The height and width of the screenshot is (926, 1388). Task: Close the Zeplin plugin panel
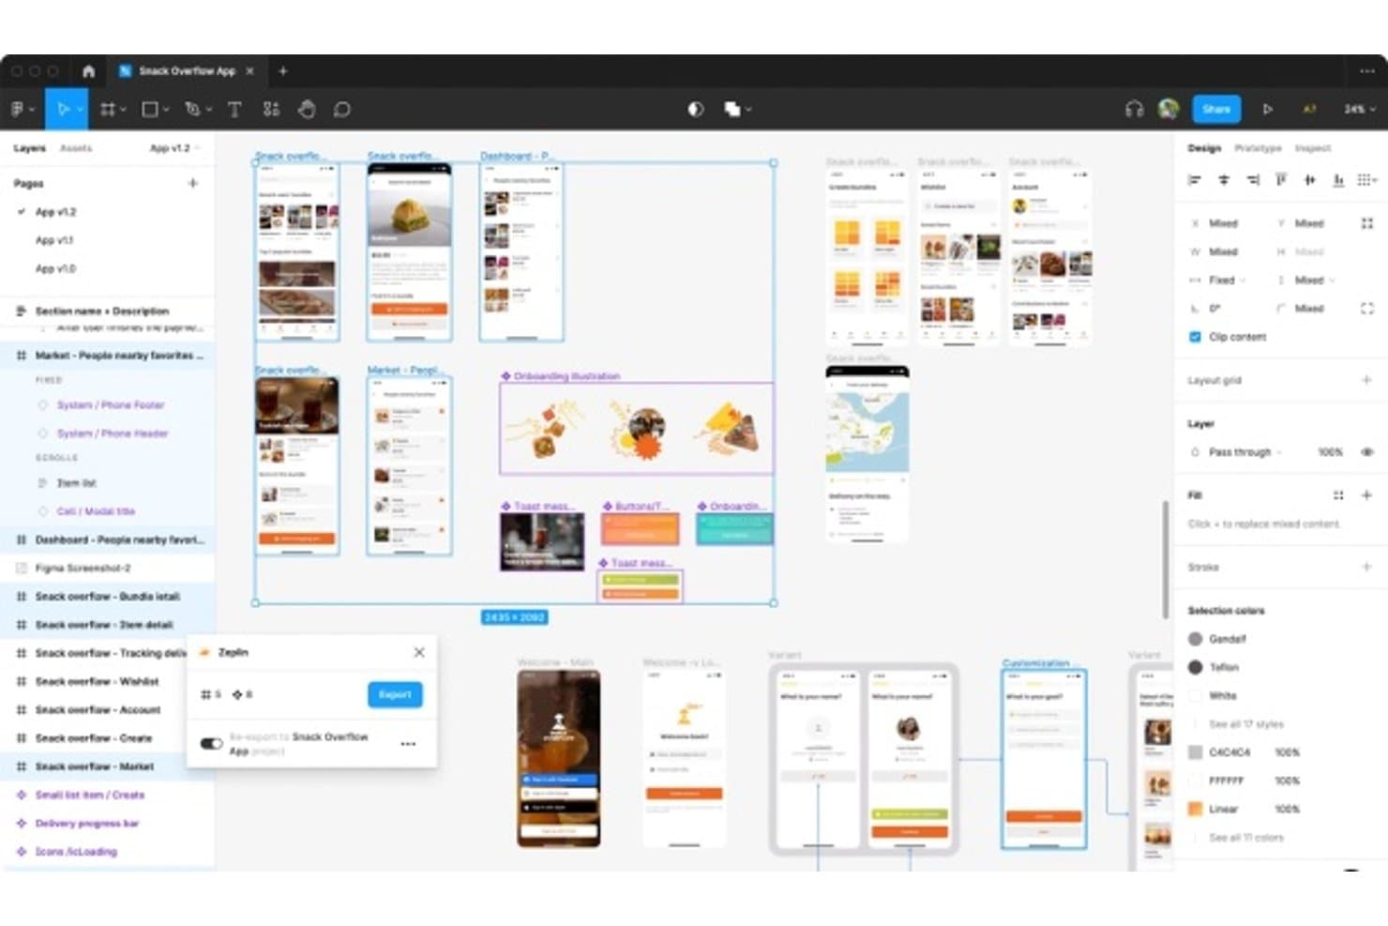(x=419, y=652)
